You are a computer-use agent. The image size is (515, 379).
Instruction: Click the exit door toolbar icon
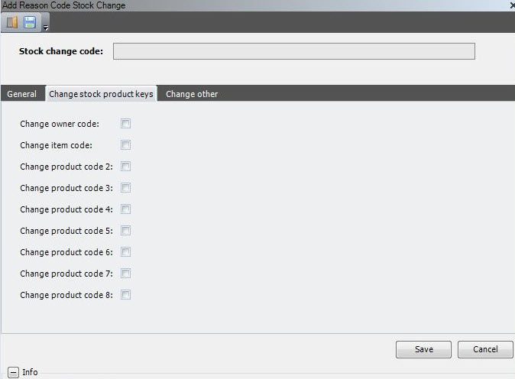(12, 22)
